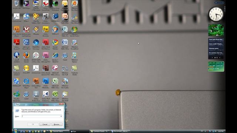Open Windows Media Center green orb
This screenshot has height=133, width=237.
click(x=75, y=29)
